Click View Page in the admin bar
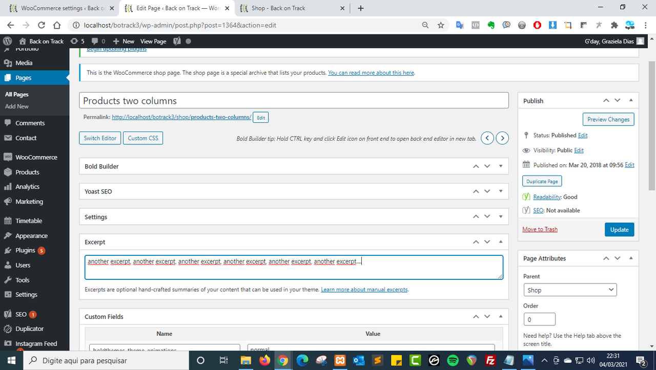The width and height of the screenshot is (656, 370). click(153, 41)
